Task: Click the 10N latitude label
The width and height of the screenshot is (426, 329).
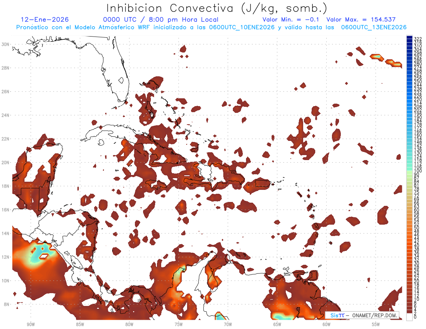Action: [6, 281]
